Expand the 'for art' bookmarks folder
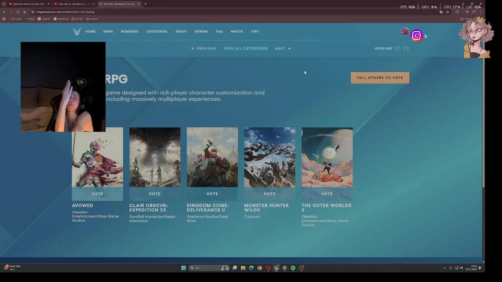Image resolution: width=502 pixels, height=282 pixels. [x=78, y=19]
